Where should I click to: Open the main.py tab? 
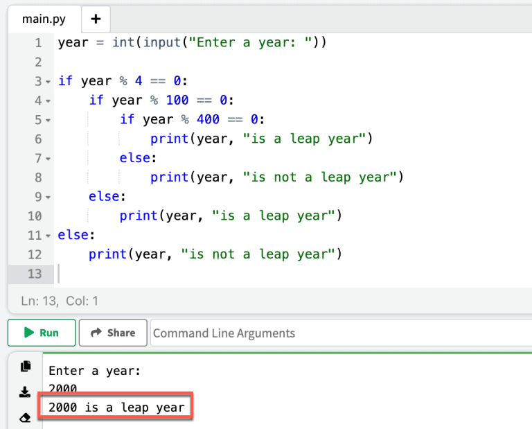tap(44, 19)
